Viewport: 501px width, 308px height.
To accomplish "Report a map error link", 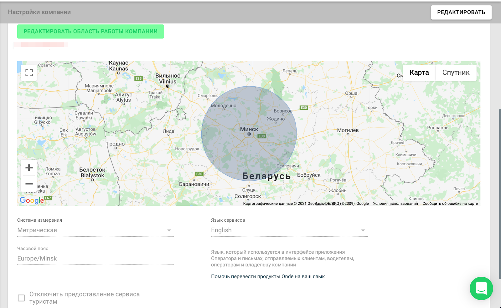I will (x=450, y=204).
